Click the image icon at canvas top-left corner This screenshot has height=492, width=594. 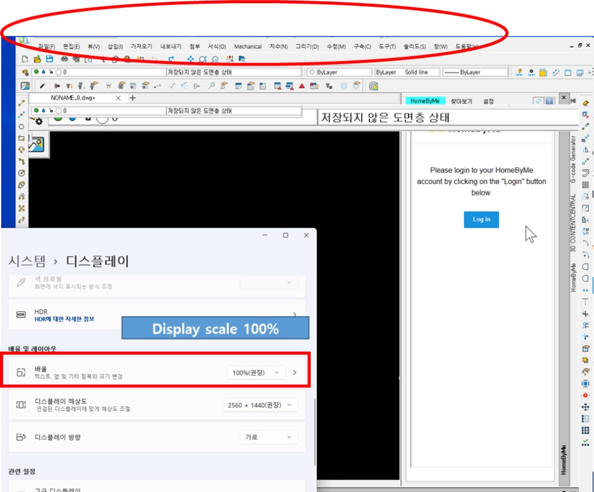tap(38, 144)
